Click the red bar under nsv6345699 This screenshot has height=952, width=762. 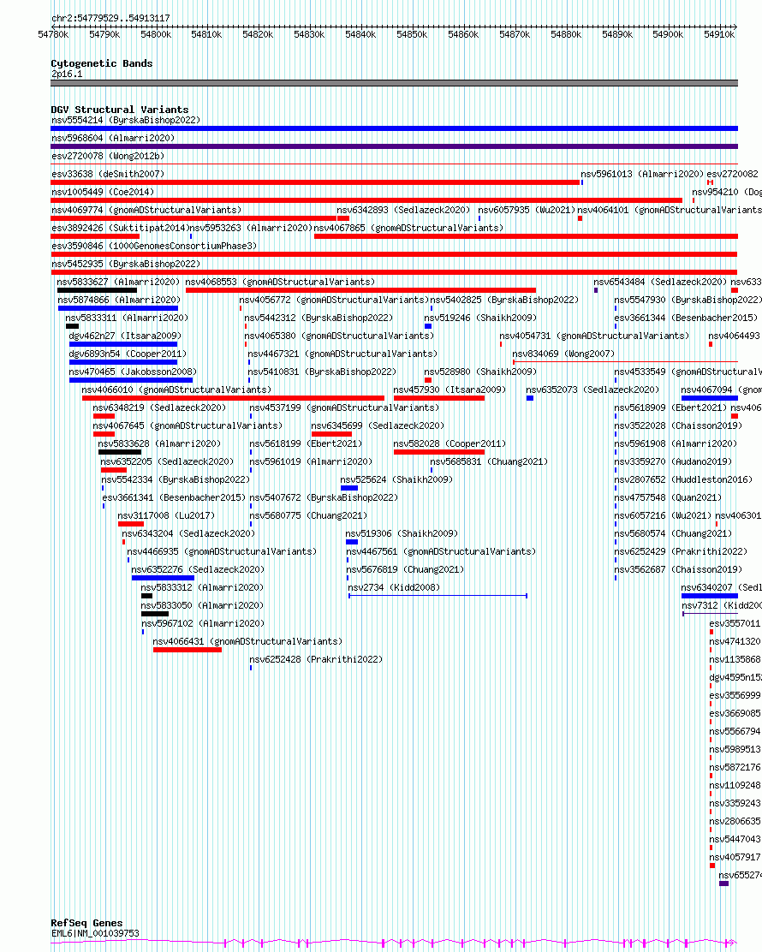pos(331,434)
